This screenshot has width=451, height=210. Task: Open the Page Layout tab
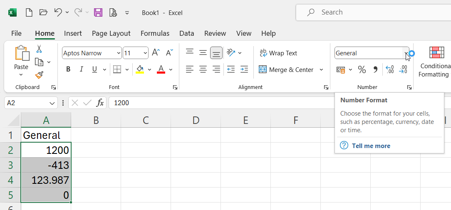(x=111, y=33)
